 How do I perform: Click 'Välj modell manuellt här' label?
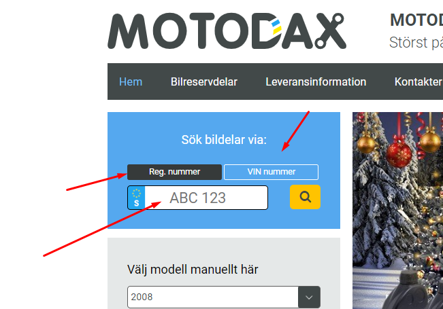[x=193, y=270]
